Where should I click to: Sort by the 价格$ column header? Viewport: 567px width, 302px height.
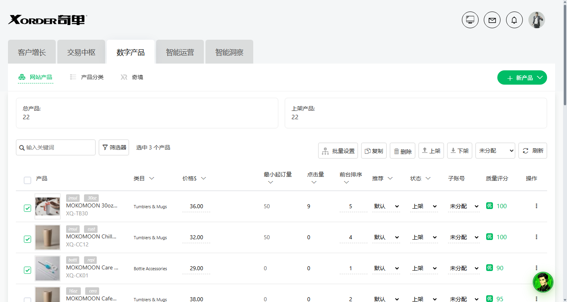pos(194,178)
